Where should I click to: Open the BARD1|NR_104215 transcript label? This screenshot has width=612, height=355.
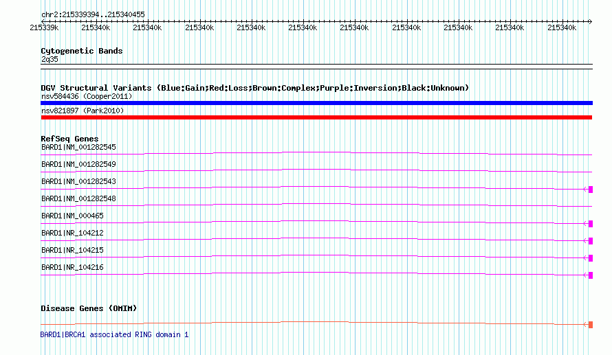72,250
